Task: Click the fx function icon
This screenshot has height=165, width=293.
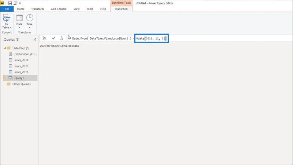Action: click(x=62, y=38)
